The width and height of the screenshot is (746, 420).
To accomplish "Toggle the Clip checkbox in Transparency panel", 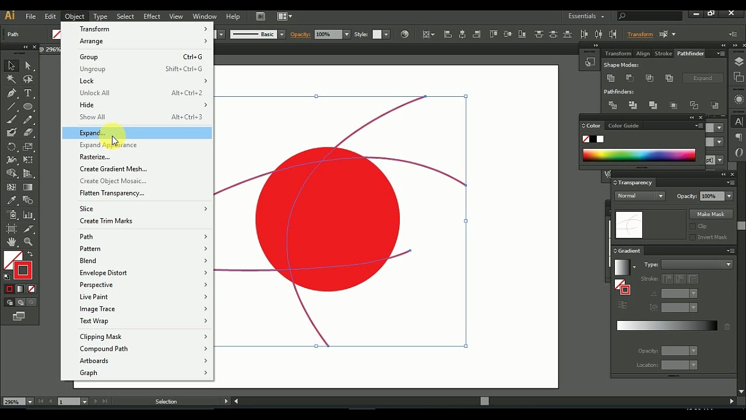I will point(692,226).
